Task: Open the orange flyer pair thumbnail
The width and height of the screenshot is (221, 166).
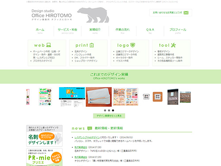Action: click(126, 97)
